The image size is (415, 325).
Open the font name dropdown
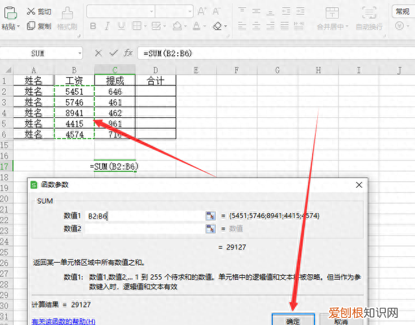pyautogui.click(x=152, y=12)
